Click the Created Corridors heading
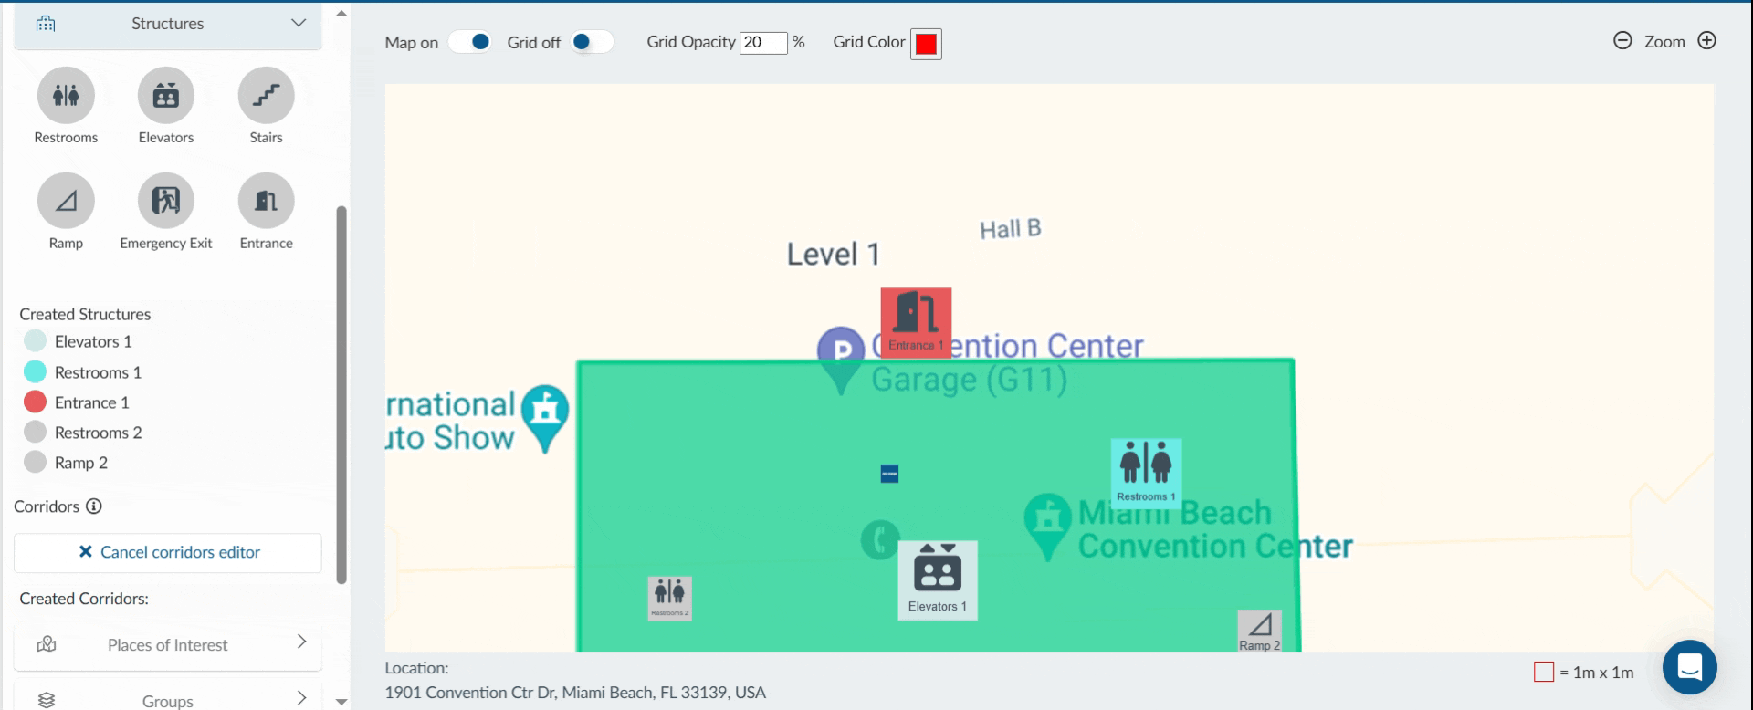The image size is (1753, 710). coord(84,599)
